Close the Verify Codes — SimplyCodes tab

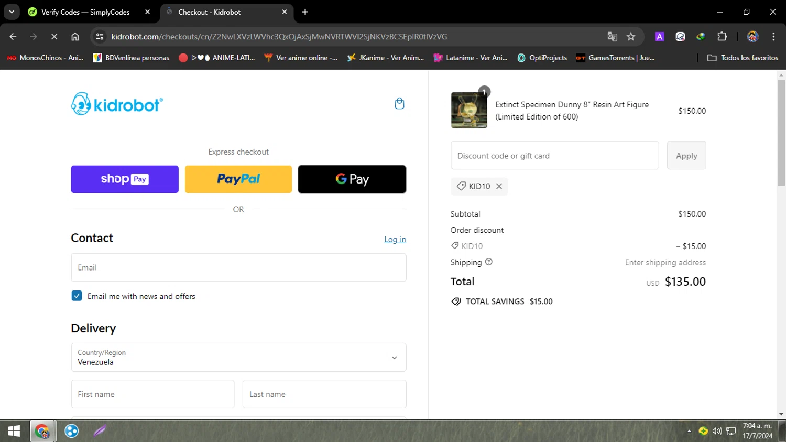click(x=147, y=12)
